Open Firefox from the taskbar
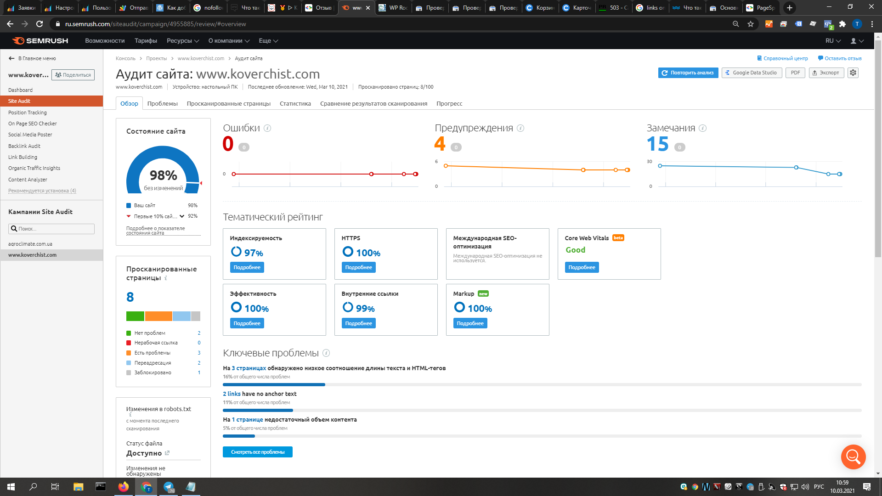The image size is (882, 496). [123, 487]
